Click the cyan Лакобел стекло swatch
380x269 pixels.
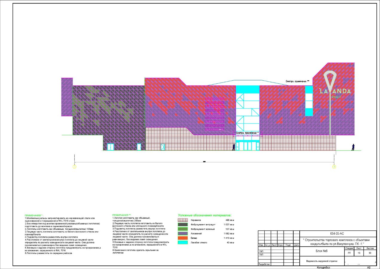pyautogui.click(x=183, y=242)
